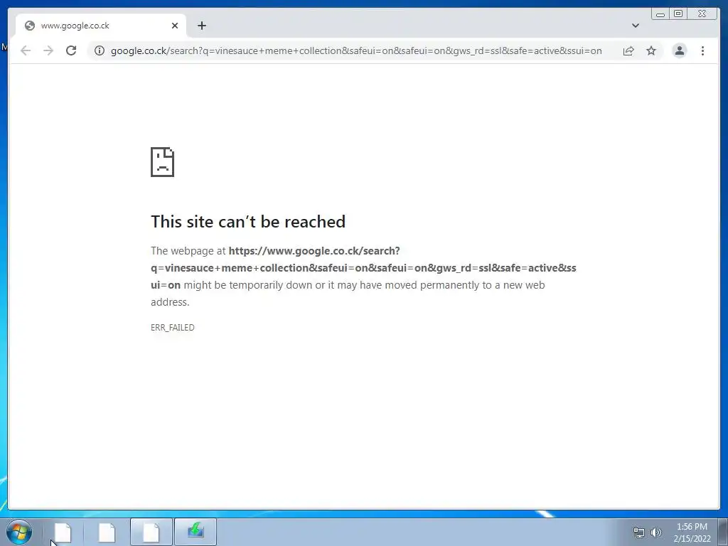Click the back navigation arrow
The image size is (728, 546).
point(26,50)
